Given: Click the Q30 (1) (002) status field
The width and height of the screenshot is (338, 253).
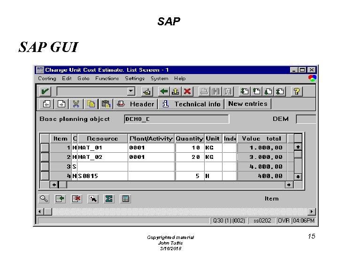Looking at the screenshot, I should (229, 221).
